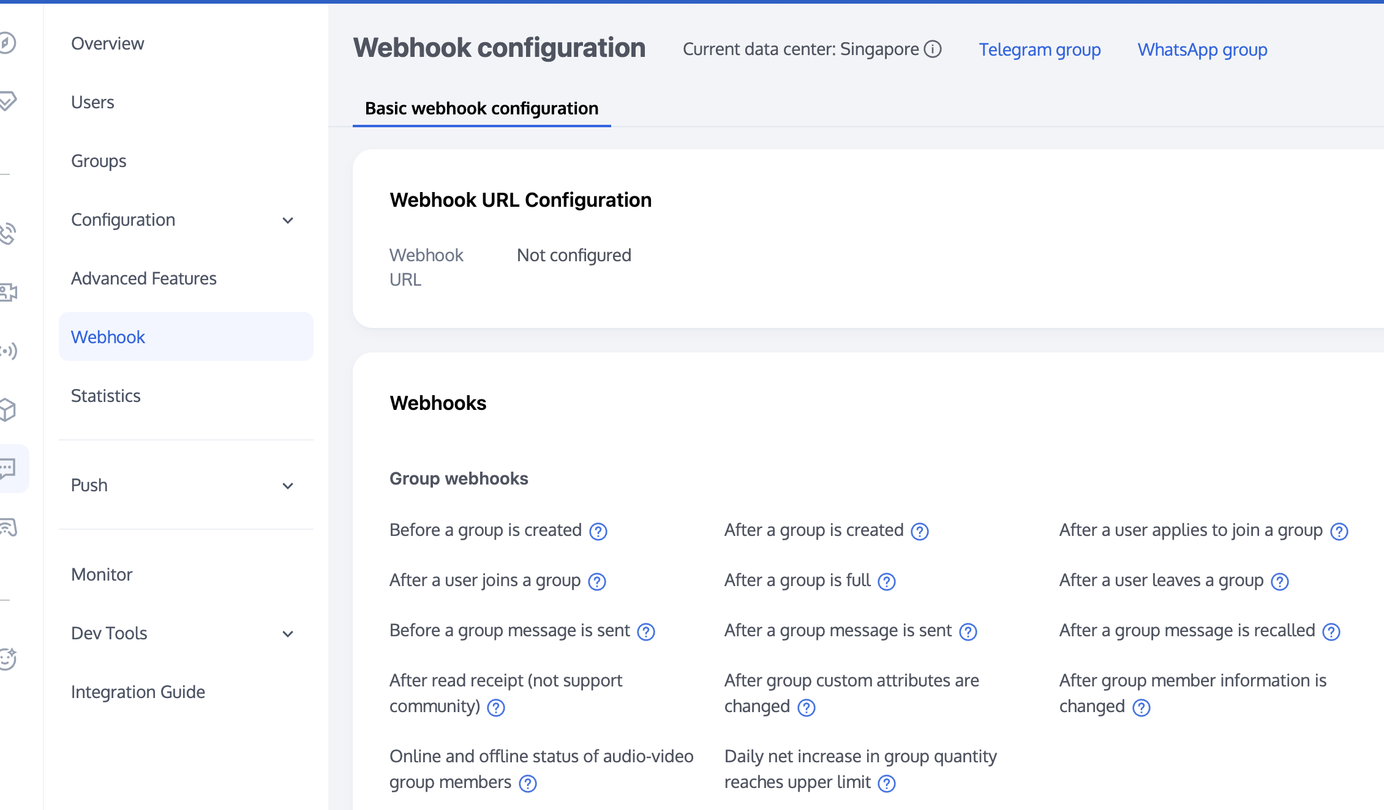Click help icon for Before a group message is sent
The width and height of the screenshot is (1384, 810).
point(646,632)
